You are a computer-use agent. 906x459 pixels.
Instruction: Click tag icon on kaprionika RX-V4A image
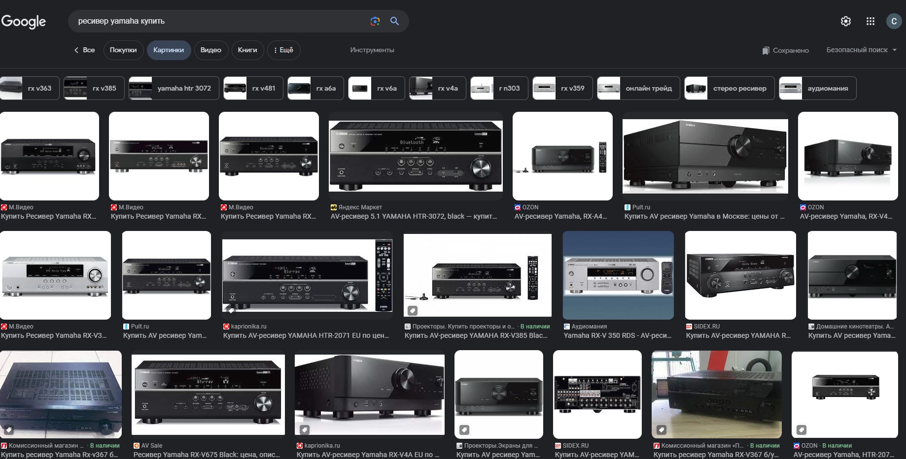pyautogui.click(x=305, y=430)
